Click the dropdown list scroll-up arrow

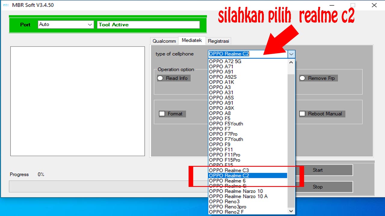tap(291, 62)
